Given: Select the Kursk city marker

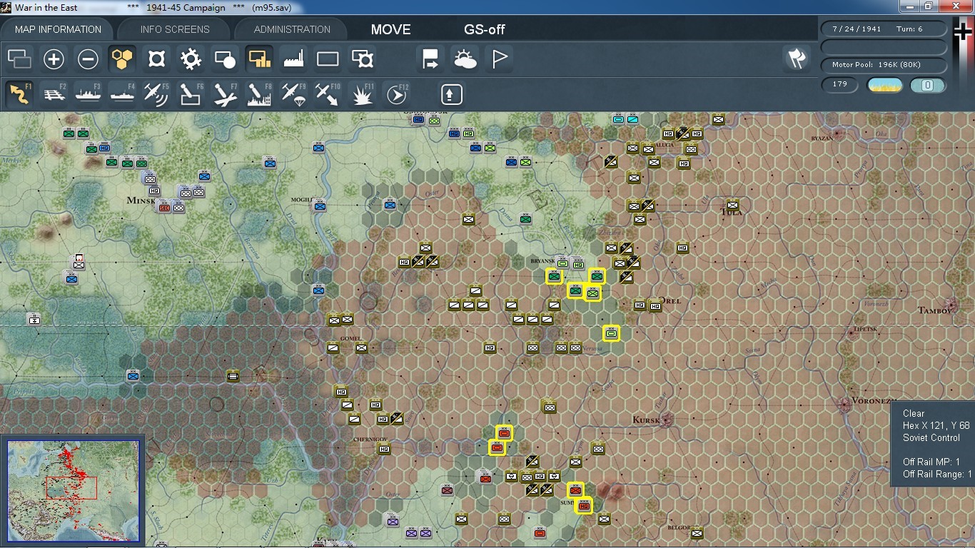Looking at the screenshot, I should tap(666, 419).
